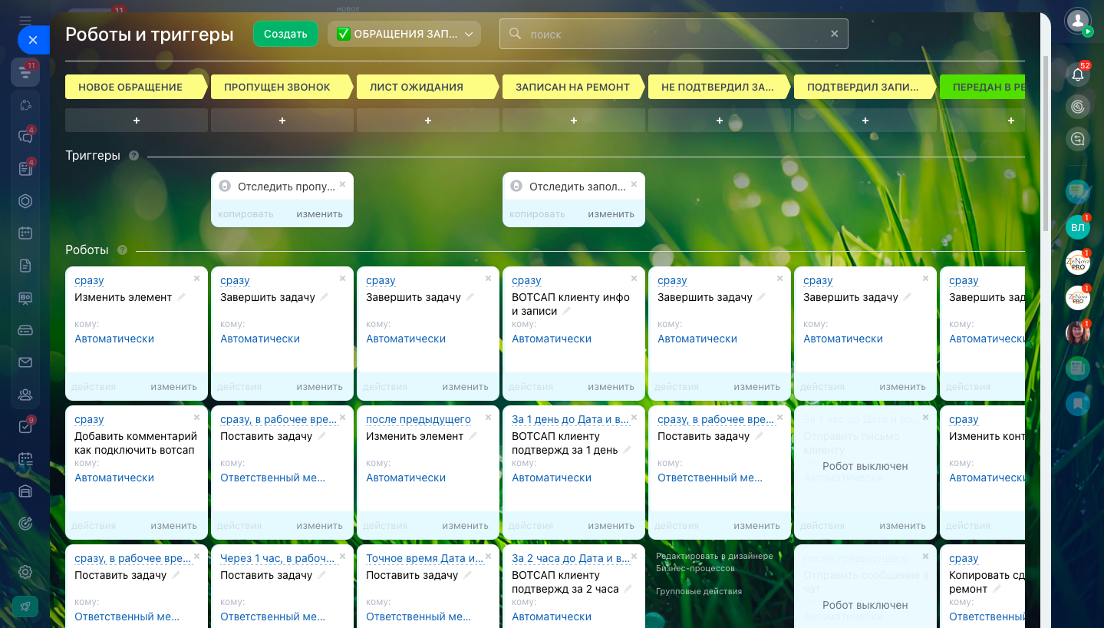Open the presentation board icon in left sidebar
This screenshot has height=628, width=1104.
click(x=25, y=298)
